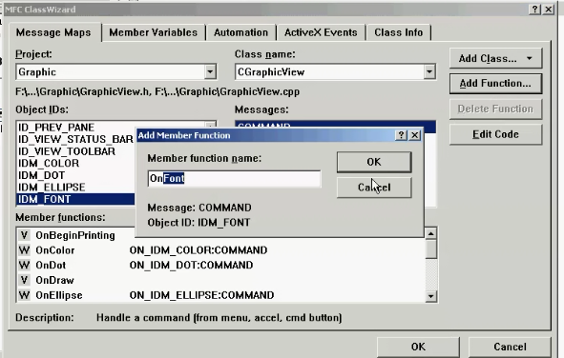Click the W icon beside OnColor
Viewport: 564px width, 358px height.
tap(24, 250)
